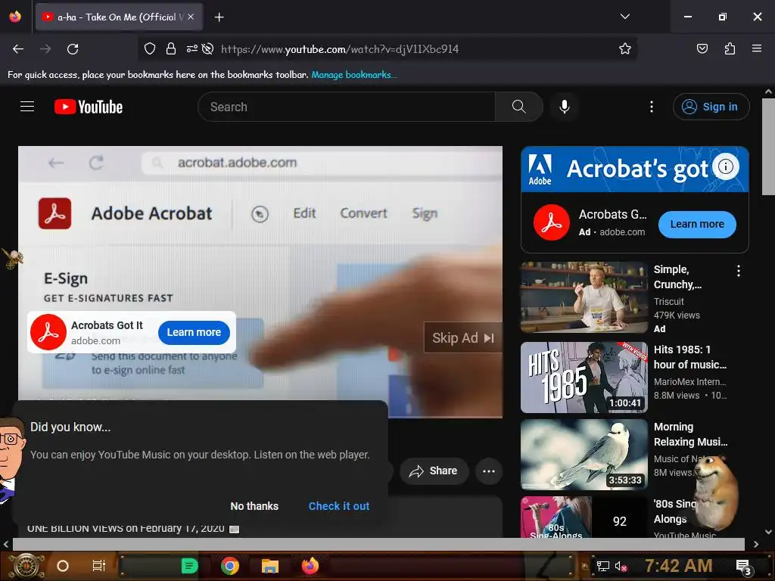Click Triscuit channel name

coord(669,301)
